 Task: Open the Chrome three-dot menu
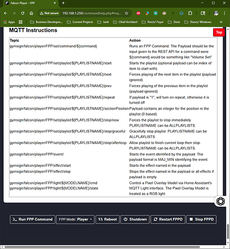pyautogui.click(x=225, y=13)
